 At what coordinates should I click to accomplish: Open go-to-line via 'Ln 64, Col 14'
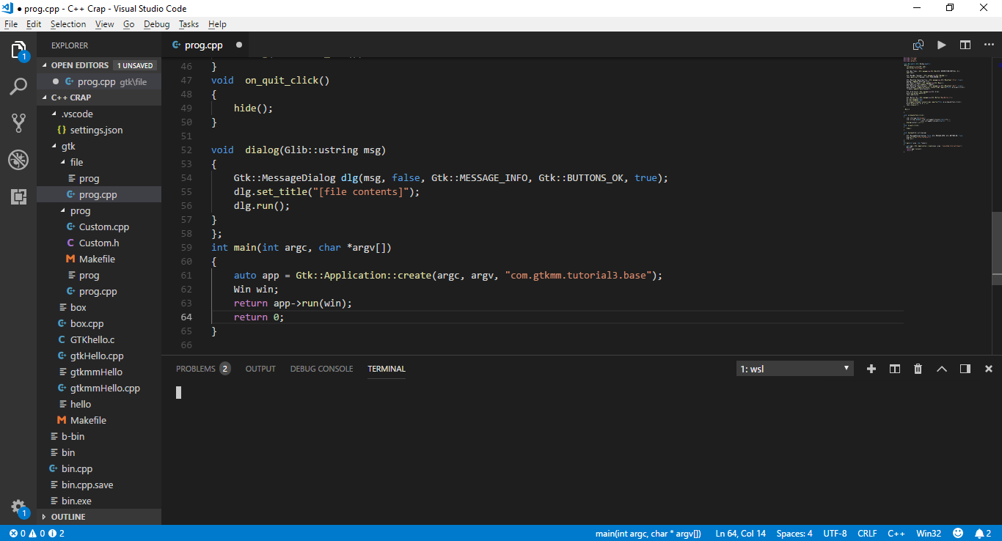click(740, 533)
